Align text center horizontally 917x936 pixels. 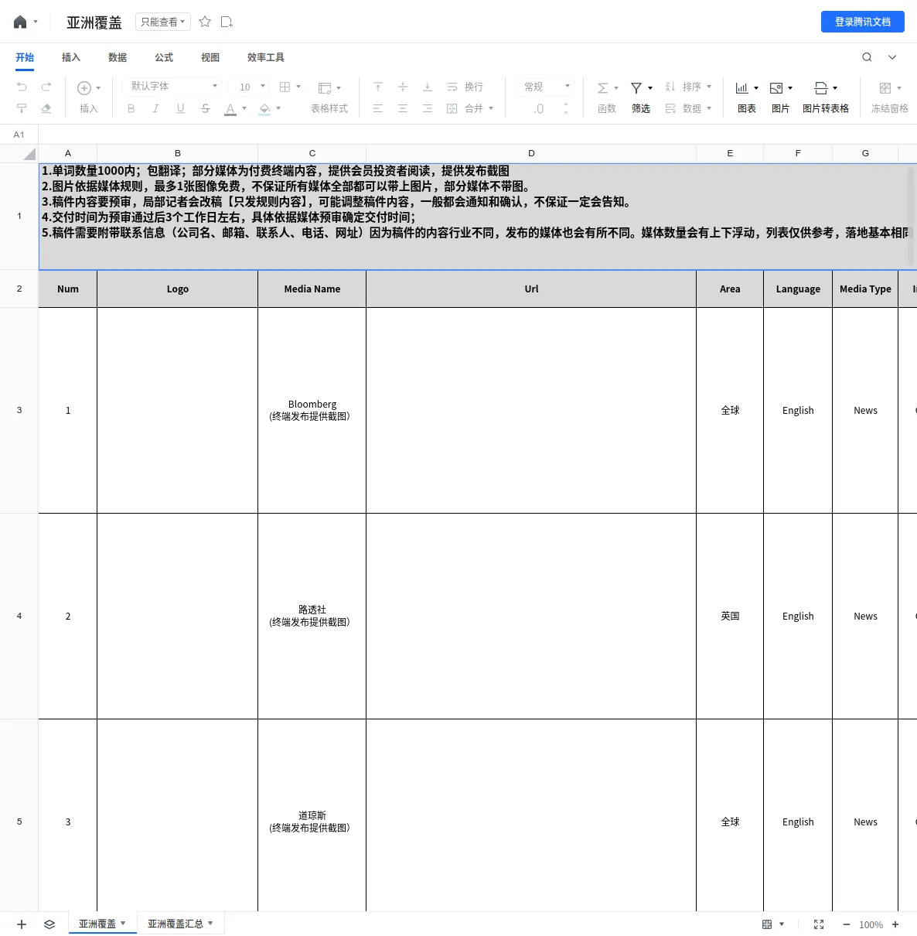[x=403, y=108]
